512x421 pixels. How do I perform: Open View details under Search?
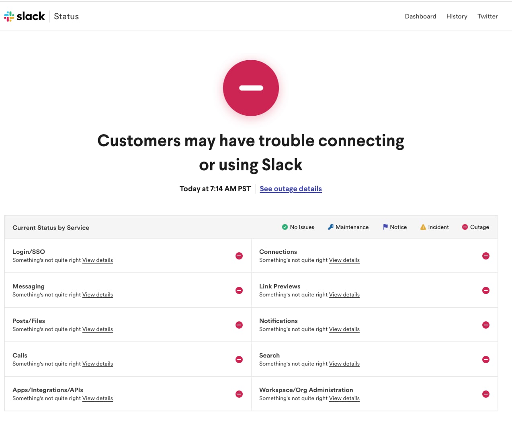click(344, 364)
